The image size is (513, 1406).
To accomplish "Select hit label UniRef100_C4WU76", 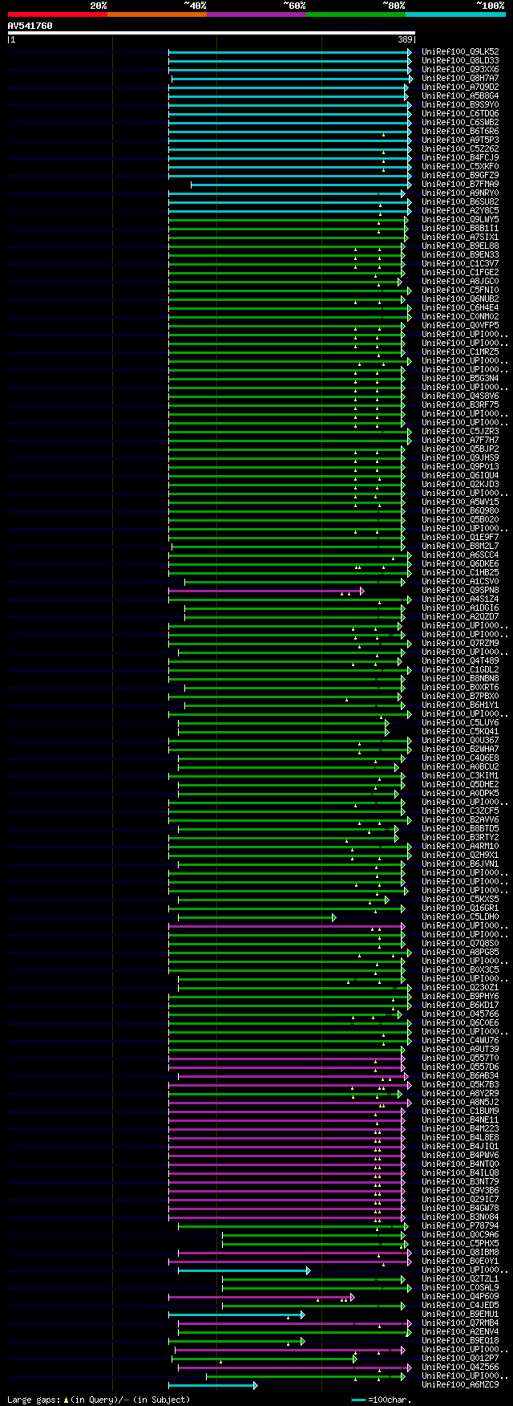I will pyautogui.click(x=460, y=1040).
